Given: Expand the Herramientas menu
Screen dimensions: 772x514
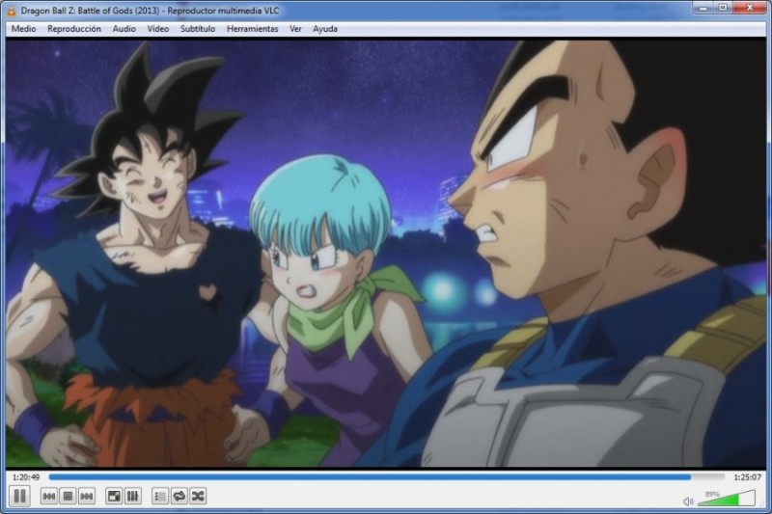Looking at the screenshot, I should tap(252, 29).
